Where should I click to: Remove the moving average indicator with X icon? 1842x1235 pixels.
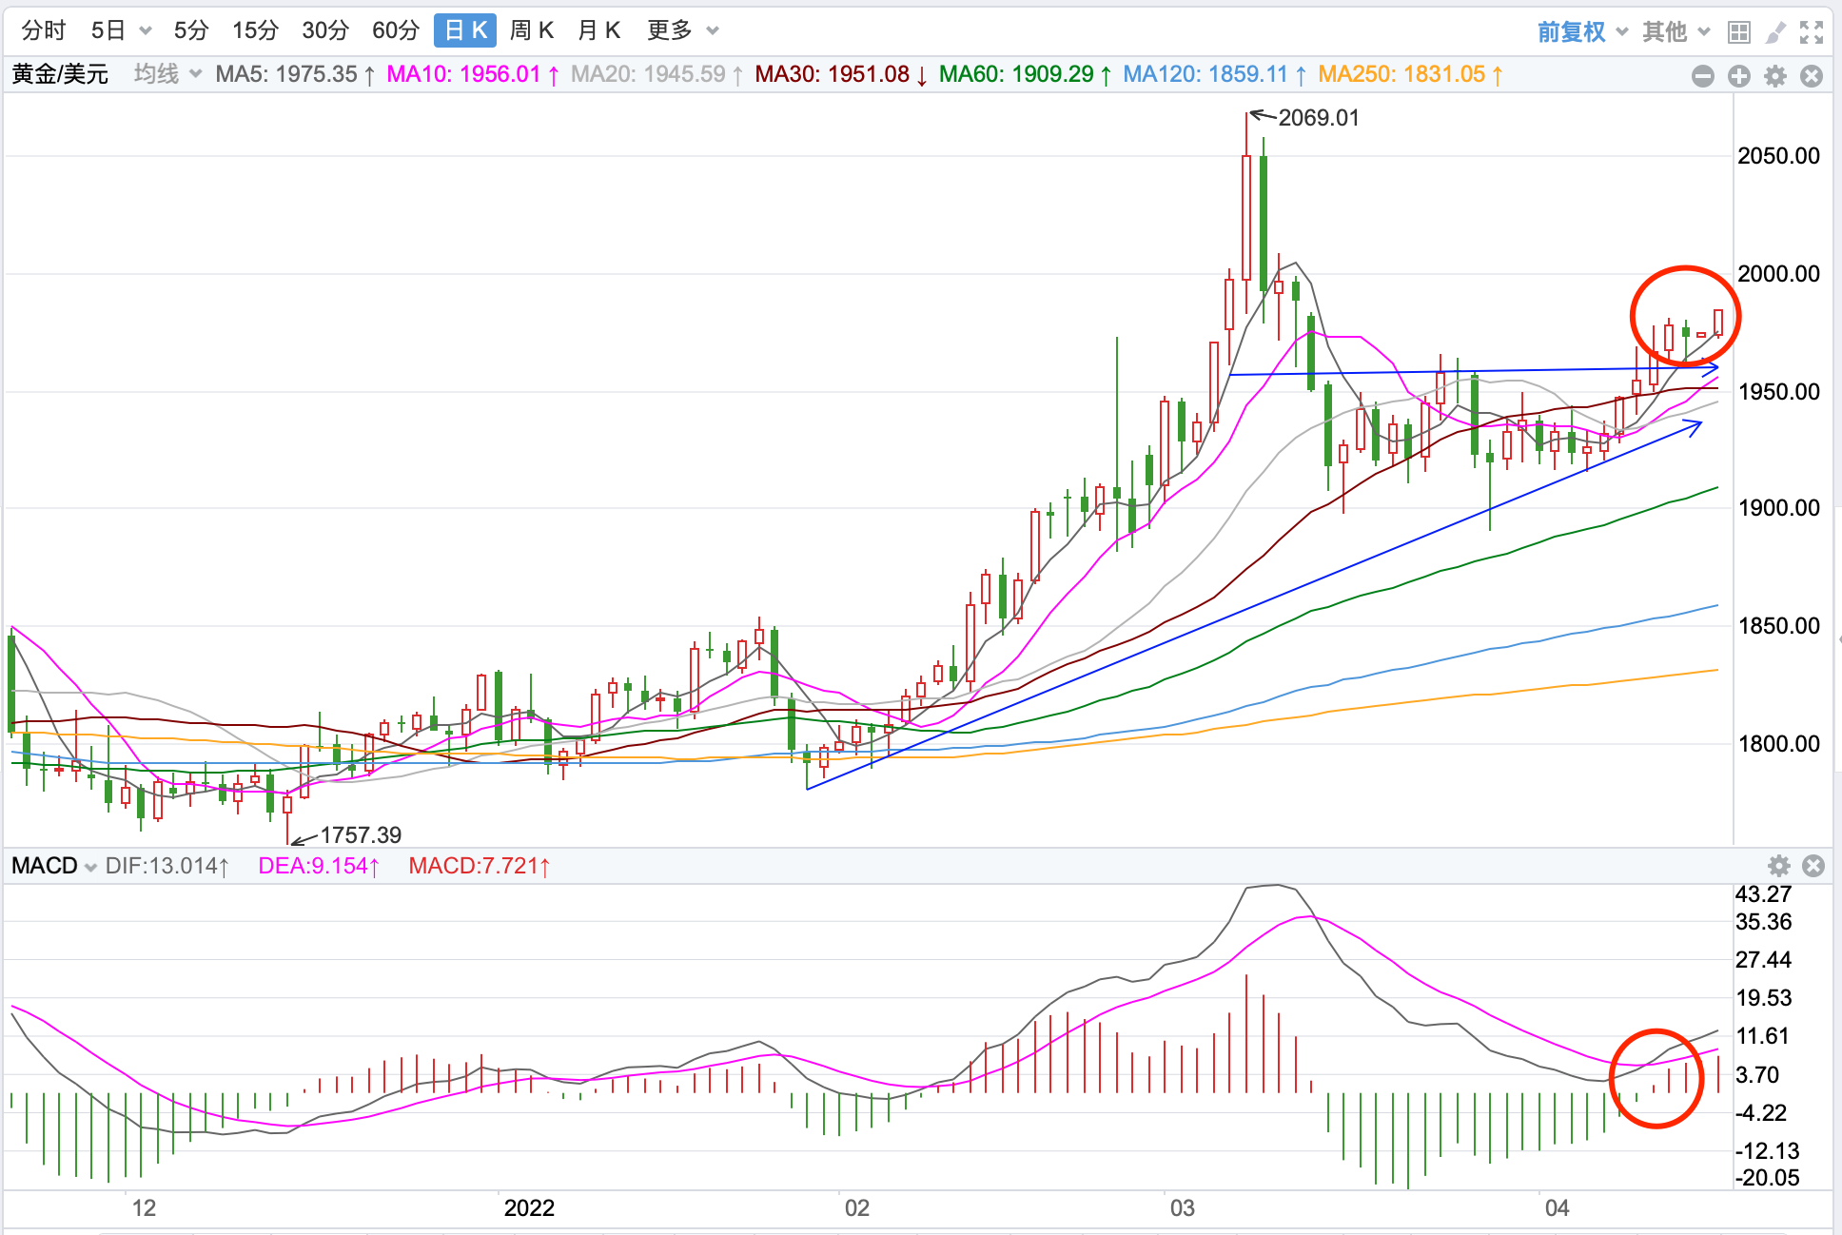1812,76
